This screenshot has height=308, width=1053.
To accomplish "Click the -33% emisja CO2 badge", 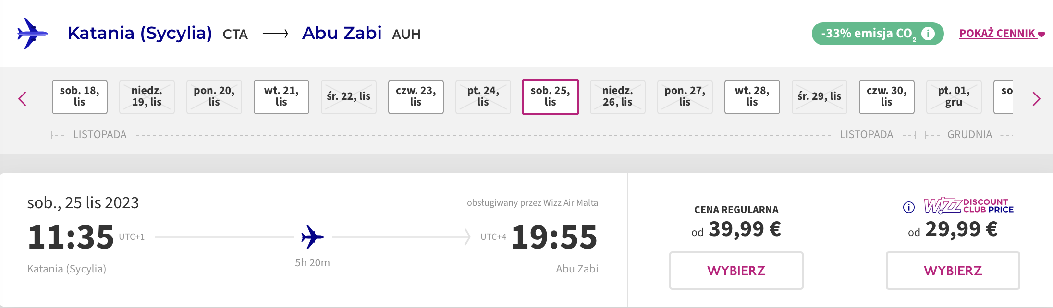I will click(878, 34).
